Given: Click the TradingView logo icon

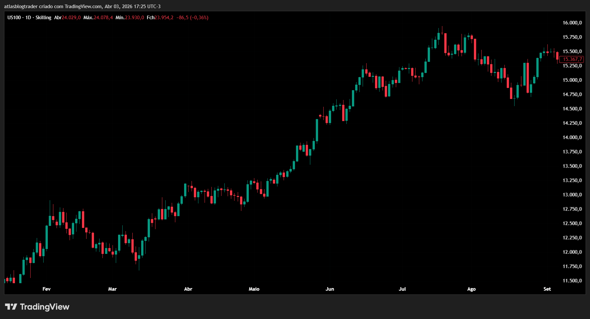Looking at the screenshot, I should [11, 307].
